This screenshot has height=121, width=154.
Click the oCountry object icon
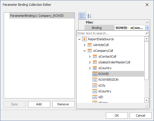95,68
